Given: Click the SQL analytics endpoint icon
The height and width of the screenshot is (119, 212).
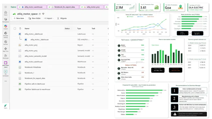Looking at the screenshot, I should [x=26, y=39].
